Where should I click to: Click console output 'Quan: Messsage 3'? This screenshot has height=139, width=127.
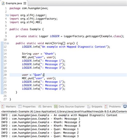[x=66, y=136]
